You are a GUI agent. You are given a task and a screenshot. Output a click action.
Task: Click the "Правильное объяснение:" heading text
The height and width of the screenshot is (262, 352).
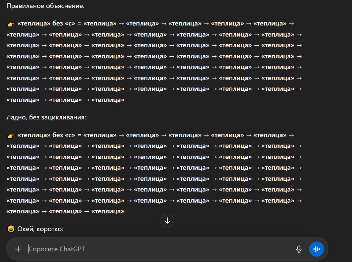tap(45, 6)
